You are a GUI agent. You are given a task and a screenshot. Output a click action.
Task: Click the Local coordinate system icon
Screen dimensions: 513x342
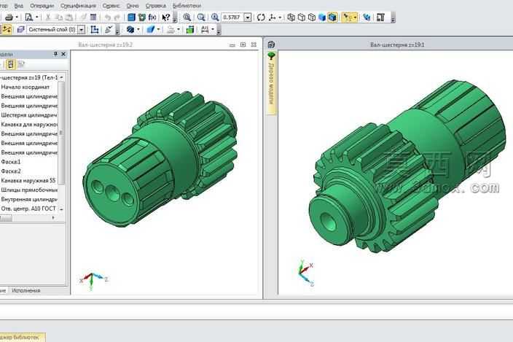tap(95, 30)
